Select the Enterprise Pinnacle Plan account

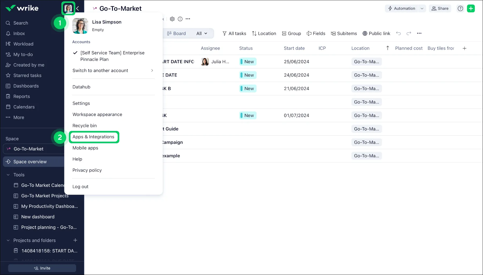click(112, 56)
